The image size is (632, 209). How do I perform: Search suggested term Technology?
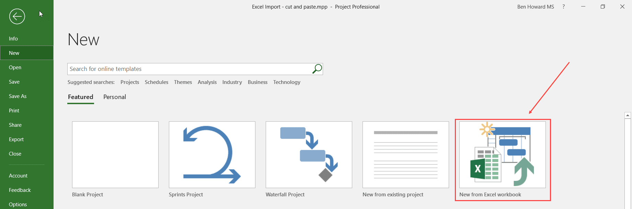pos(287,82)
